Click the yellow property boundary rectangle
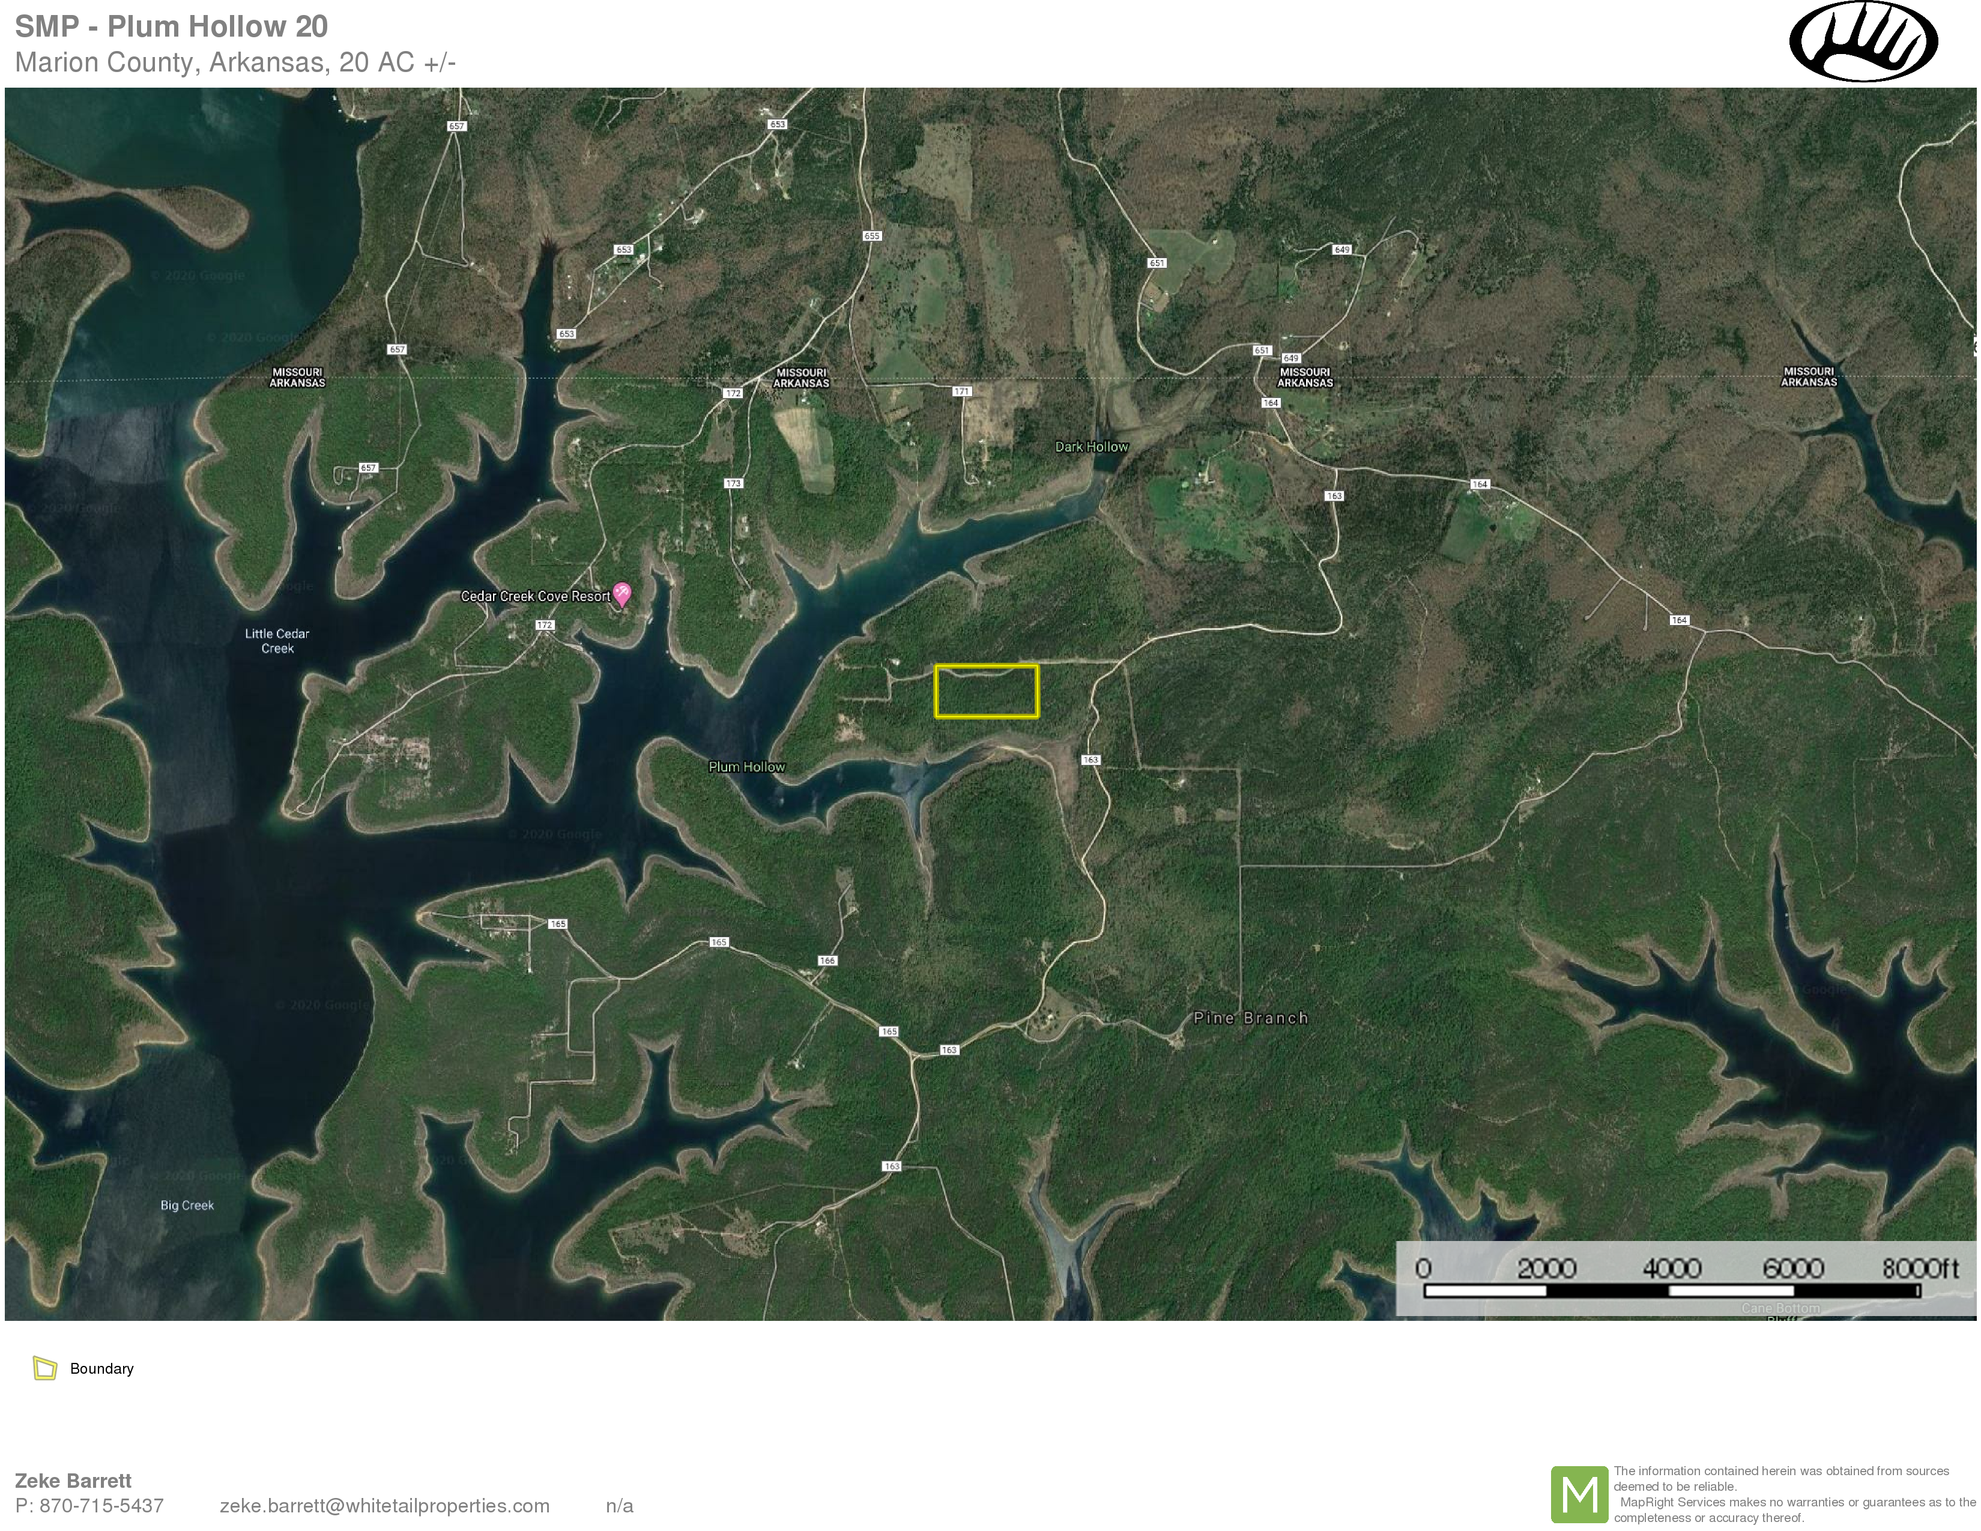This screenshot has height=1531, width=1981. click(x=986, y=692)
